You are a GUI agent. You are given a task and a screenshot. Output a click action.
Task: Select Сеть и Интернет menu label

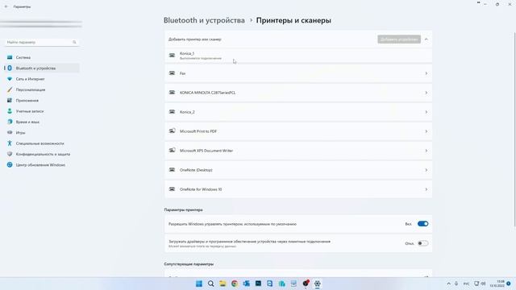pos(30,79)
